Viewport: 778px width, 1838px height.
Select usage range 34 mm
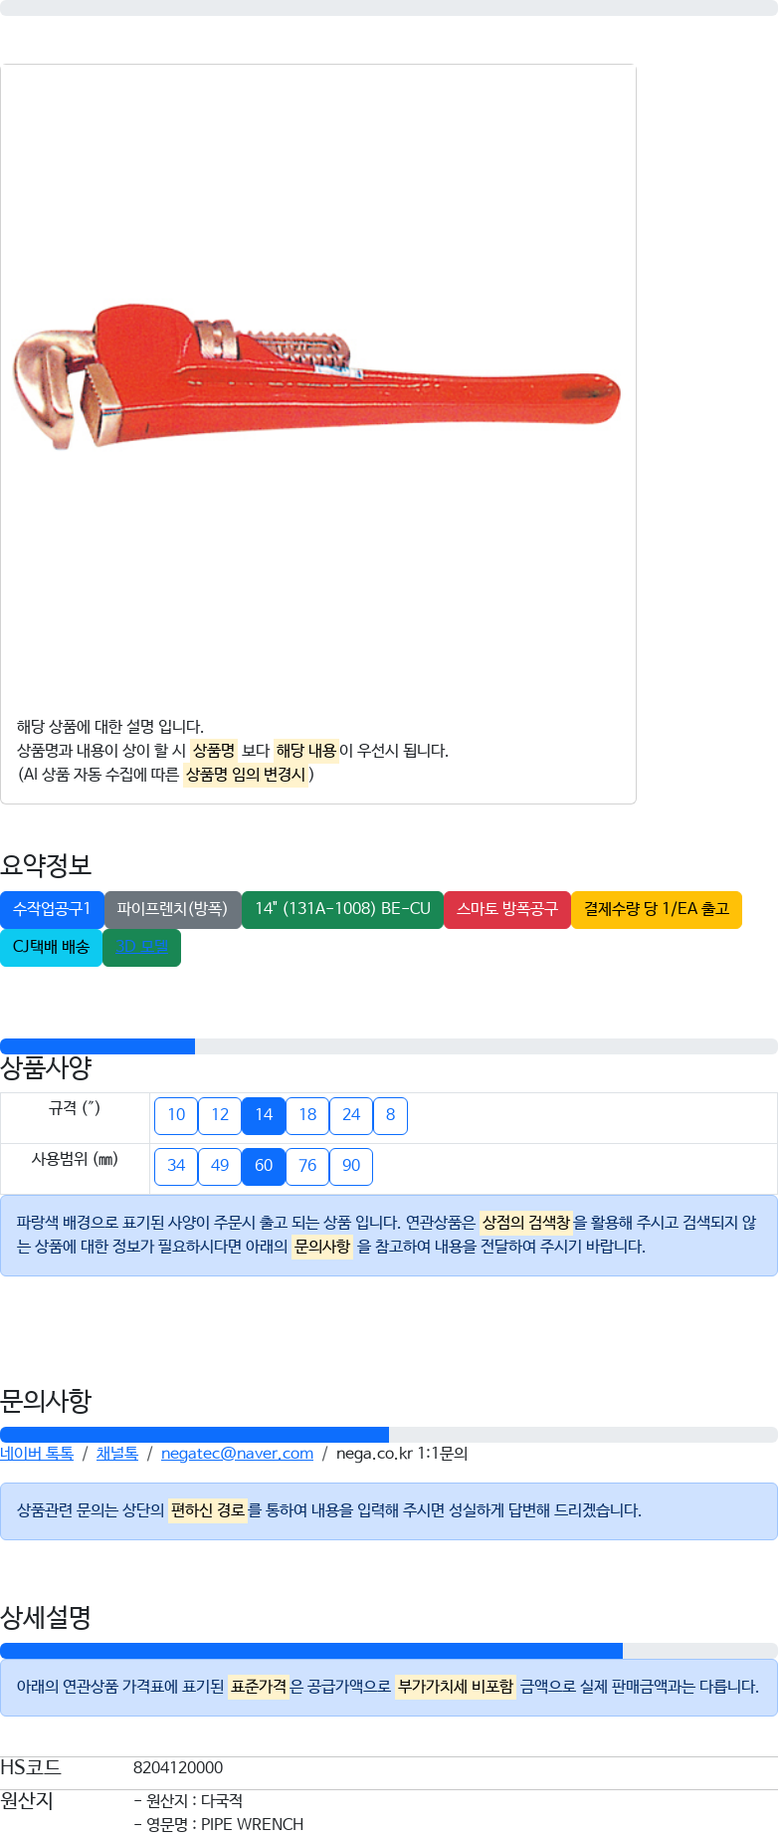click(x=176, y=1166)
